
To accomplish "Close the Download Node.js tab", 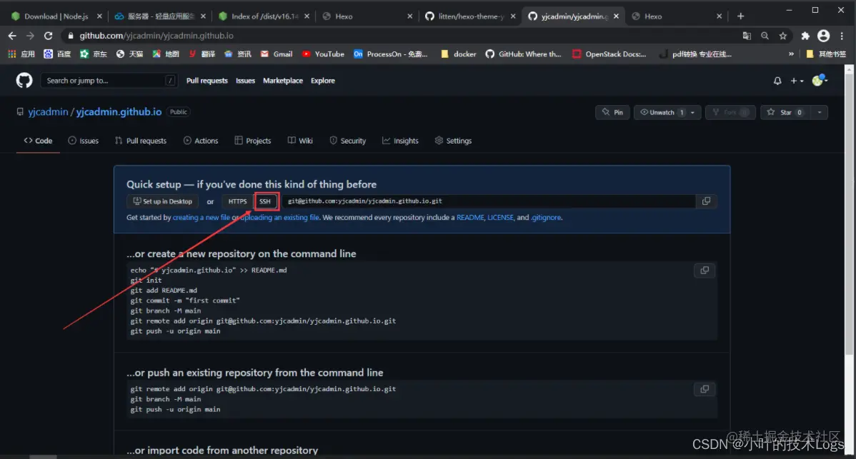I will [x=99, y=16].
